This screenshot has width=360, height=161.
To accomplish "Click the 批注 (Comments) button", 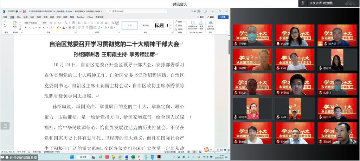I will click(x=200, y=17).
